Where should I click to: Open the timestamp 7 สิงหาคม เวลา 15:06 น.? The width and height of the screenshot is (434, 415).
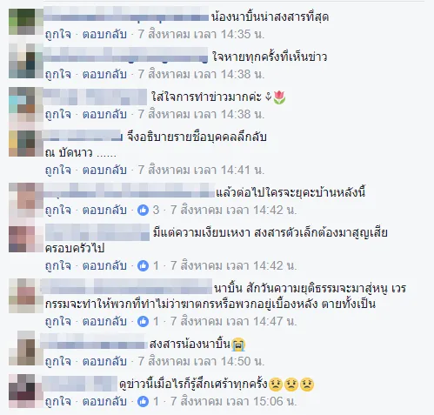pos(233,401)
